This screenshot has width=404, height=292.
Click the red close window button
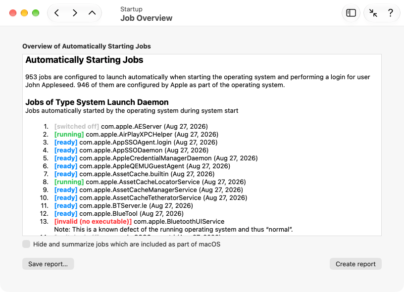pyautogui.click(x=13, y=13)
